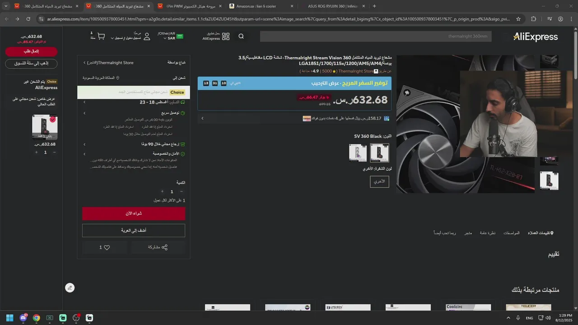578x325 pixels.
Task: Open Excel from the taskbar
Action: [x=50, y=318]
